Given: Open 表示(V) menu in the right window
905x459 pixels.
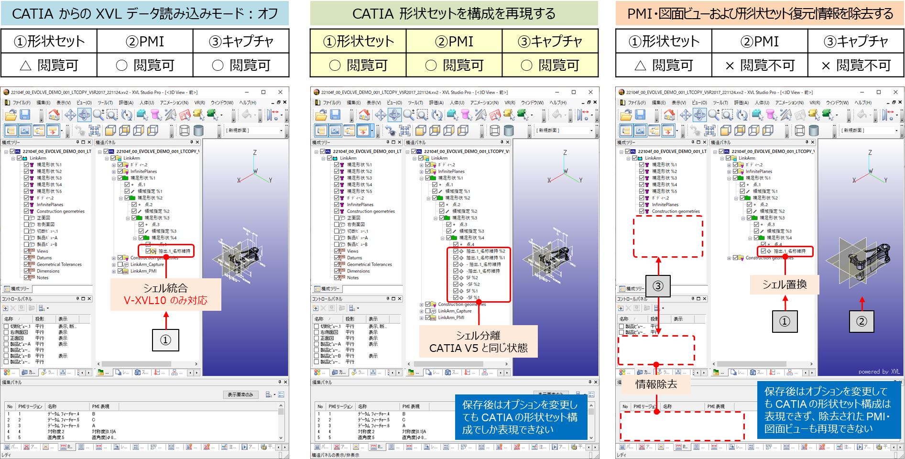Looking at the screenshot, I should 679,103.
